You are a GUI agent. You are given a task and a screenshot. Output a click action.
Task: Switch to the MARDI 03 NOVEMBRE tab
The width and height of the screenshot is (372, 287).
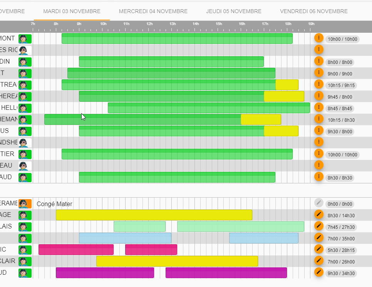coord(72,11)
